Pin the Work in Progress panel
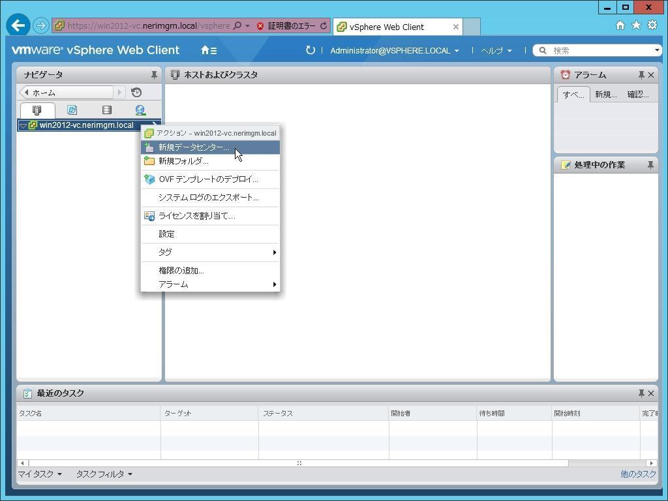This screenshot has height=501, width=668. [x=650, y=165]
